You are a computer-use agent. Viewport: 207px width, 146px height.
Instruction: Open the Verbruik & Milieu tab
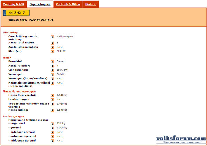68,4
